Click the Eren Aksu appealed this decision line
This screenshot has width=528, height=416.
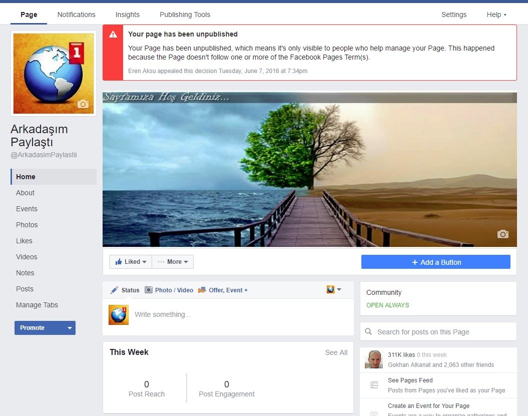(218, 71)
